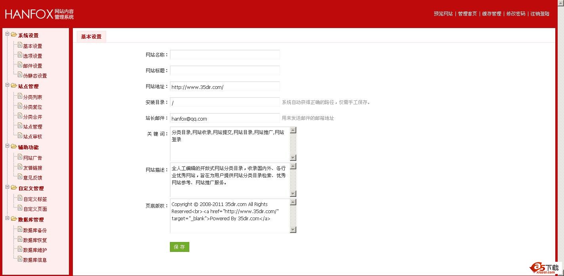
Task: Click the page icon beside 意见反馈
Action: click(x=20, y=177)
